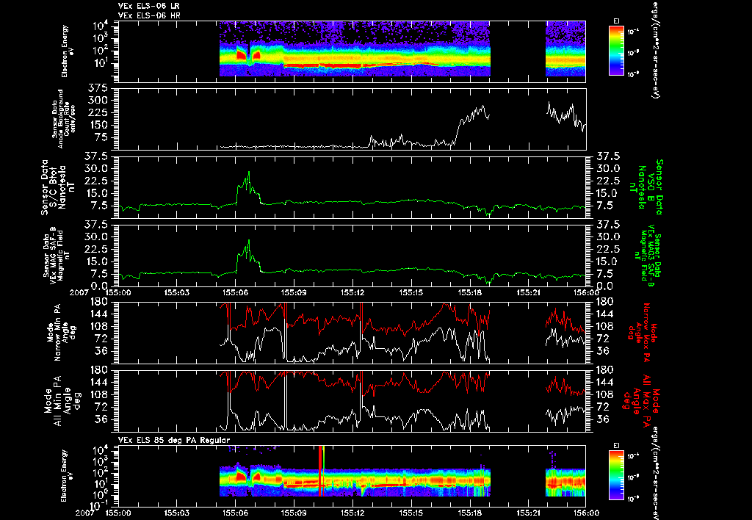Click 155:15 on the bottom spectrogram time axis
This screenshot has height=520, width=752.
pos(411,513)
